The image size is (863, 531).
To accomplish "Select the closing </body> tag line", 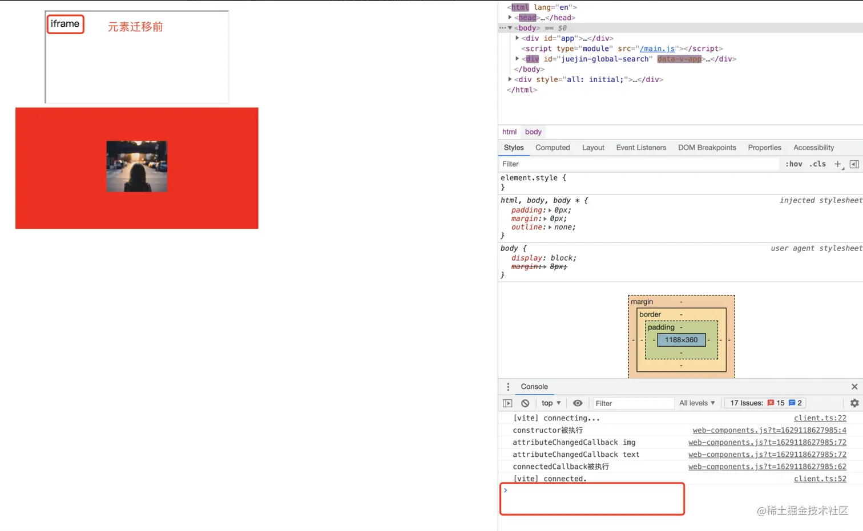I will [x=529, y=69].
